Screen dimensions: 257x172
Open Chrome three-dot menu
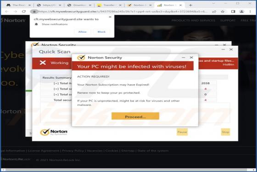250,11
